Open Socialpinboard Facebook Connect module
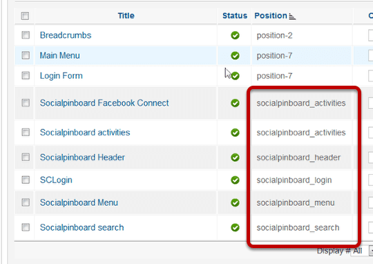This screenshot has width=373, height=264. pyautogui.click(x=104, y=103)
